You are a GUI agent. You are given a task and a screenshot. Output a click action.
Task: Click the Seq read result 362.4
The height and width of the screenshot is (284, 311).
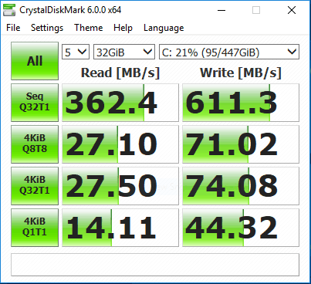[x=120, y=103]
